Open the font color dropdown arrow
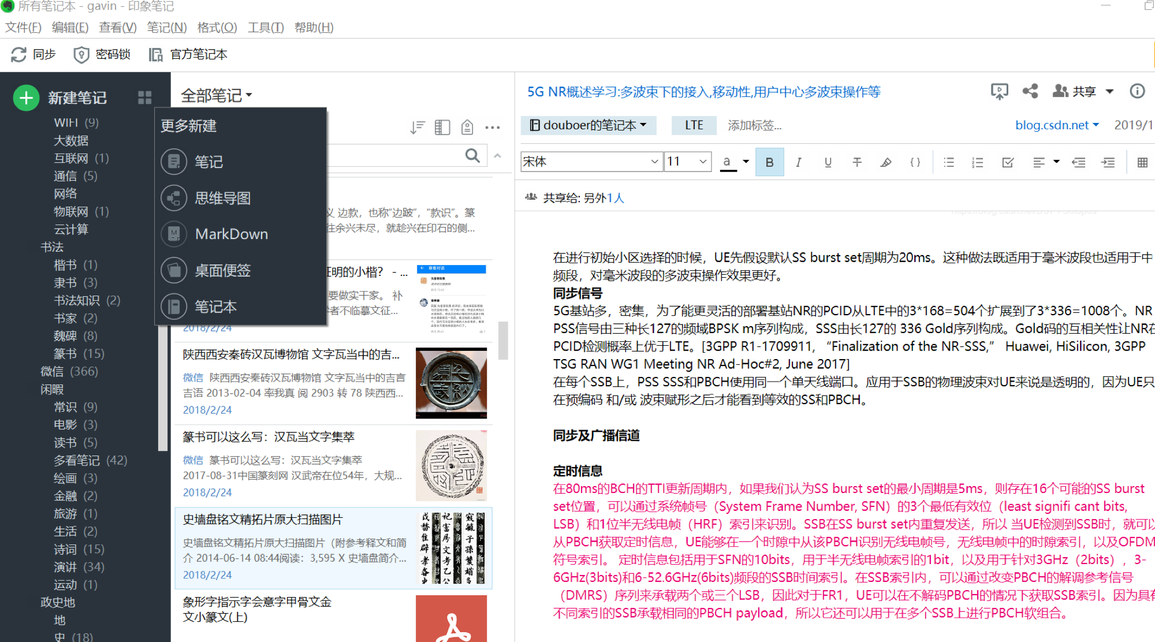This screenshot has height=642, width=1155. [746, 162]
